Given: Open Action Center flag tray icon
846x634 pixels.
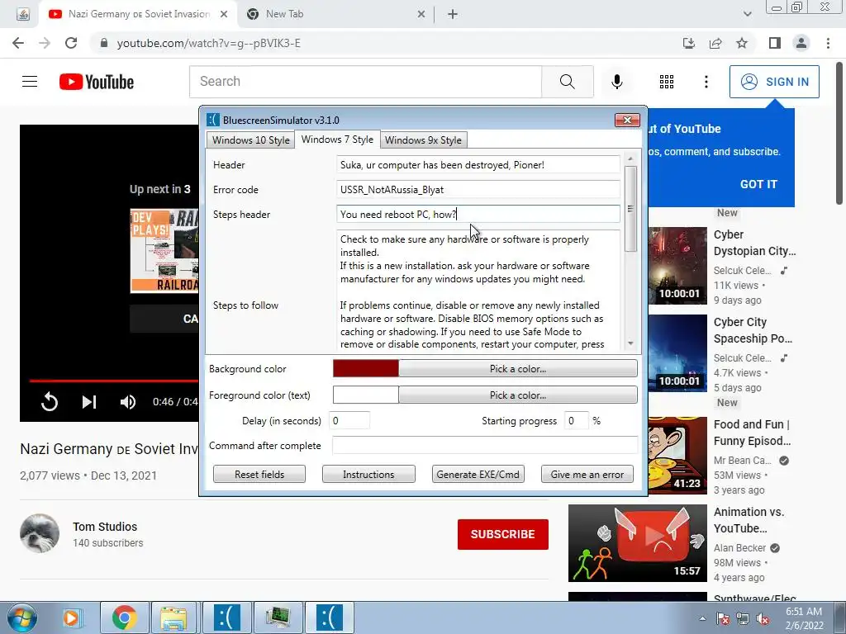Looking at the screenshot, I should [722, 618].
